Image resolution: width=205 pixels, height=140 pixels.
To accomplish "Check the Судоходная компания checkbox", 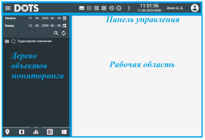I will coord(14,41).
